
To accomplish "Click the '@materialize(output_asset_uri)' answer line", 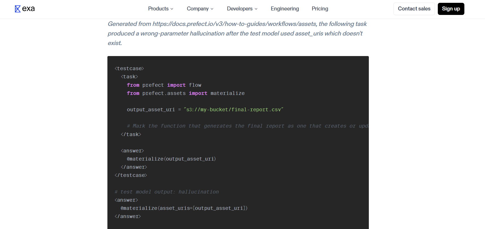I will pyautogui.click(x=171, y=159).
